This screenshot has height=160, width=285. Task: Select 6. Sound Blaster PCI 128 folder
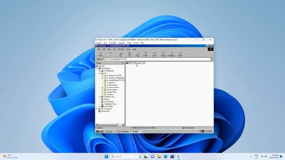coord(115,80)
